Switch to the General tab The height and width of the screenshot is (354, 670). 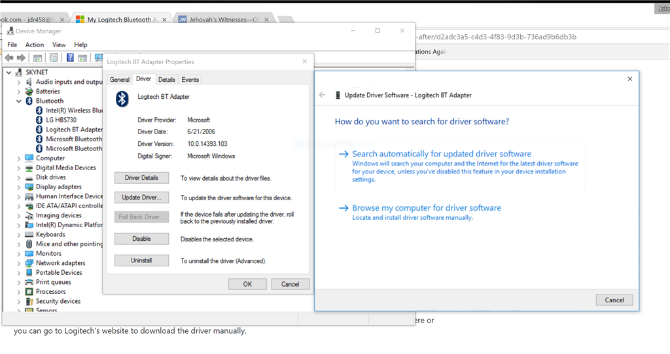coord(120,80)
